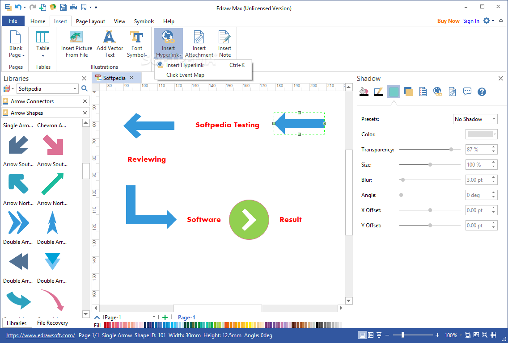Click the Zoom to Selection magnifier in the status bar

pyautogui.click(x=485, y=335)
